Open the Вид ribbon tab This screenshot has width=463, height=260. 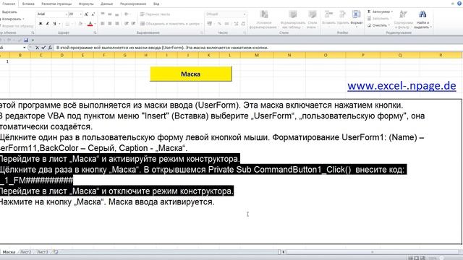pos(156,4)
